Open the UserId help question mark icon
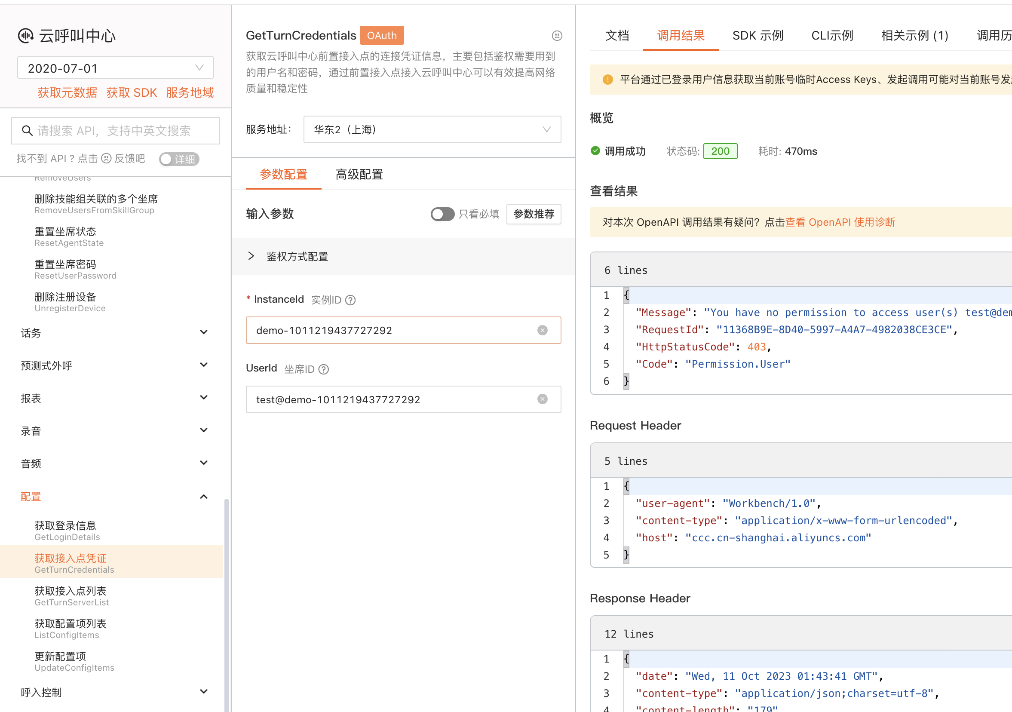Screen dimensions: 1012x712 click(324, 369)
